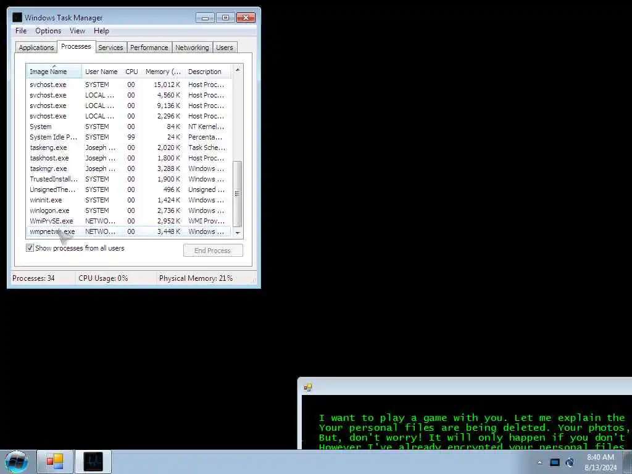The image size is (632, 474).
Task: Open the Help menu
Action: (x=101, y=31)
